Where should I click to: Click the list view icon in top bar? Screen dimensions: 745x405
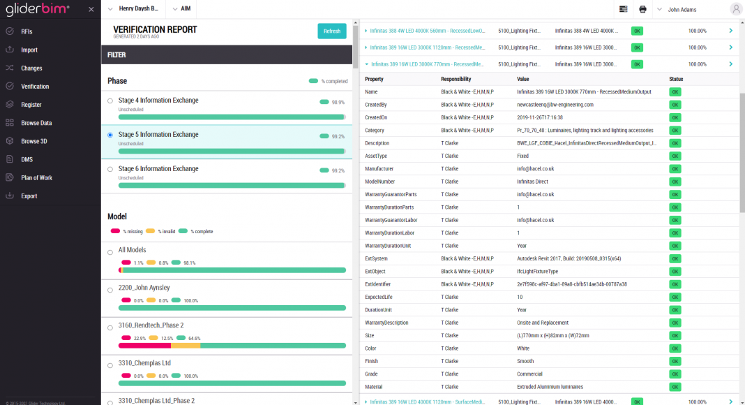click(624, 9)
